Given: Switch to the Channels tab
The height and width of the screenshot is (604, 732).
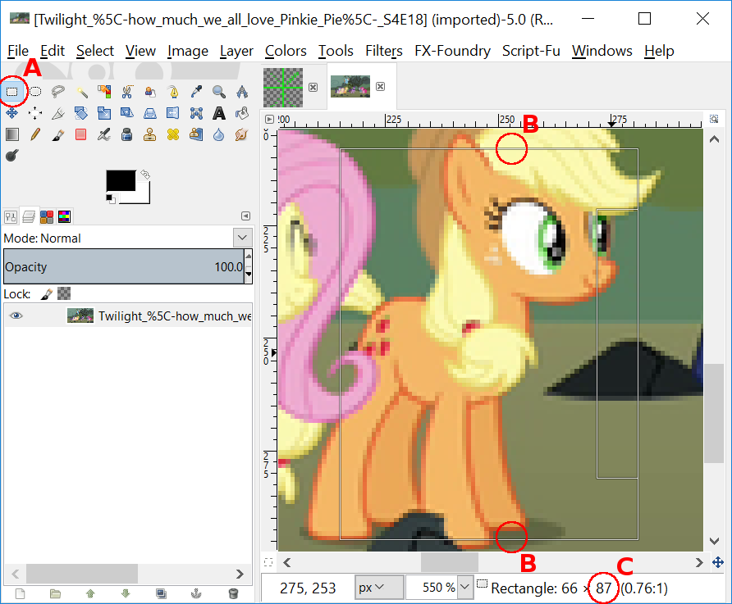Looking at the screenshot, I should coord(47,216).
